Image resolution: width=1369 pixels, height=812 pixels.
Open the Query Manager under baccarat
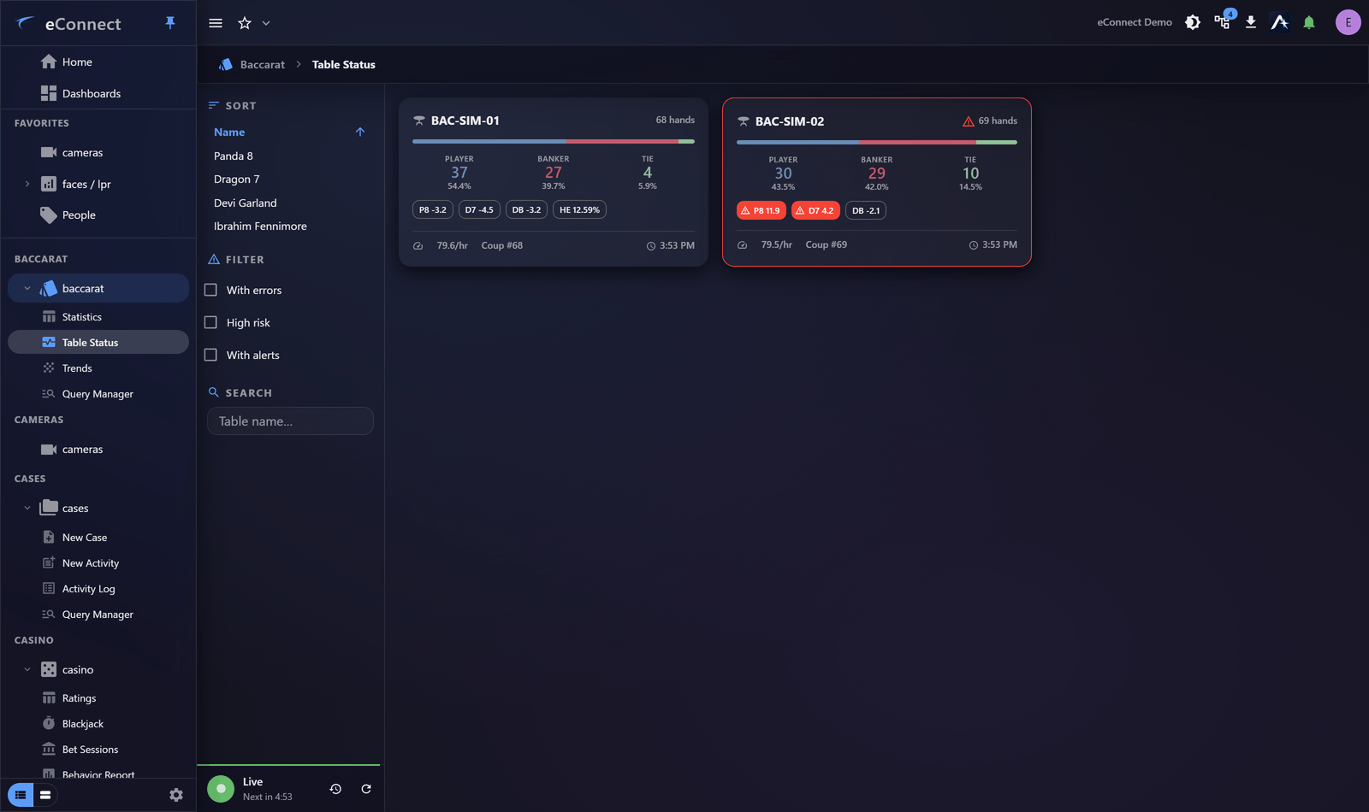pyautogui.click(x=98, y=394)
